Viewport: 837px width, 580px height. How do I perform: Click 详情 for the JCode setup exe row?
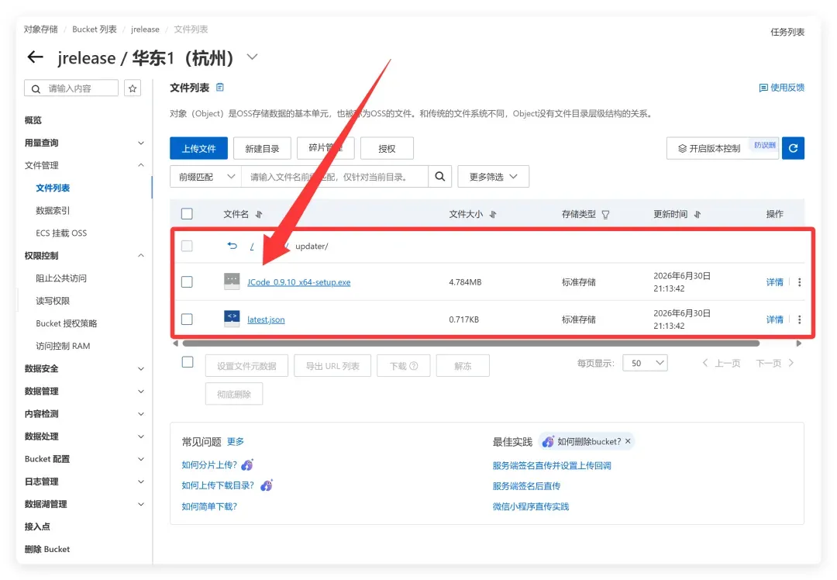pos(774,282)
